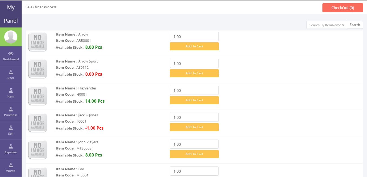Screen dimensions: 367x177
Task: Add John Players to cart
Action: 194,154
